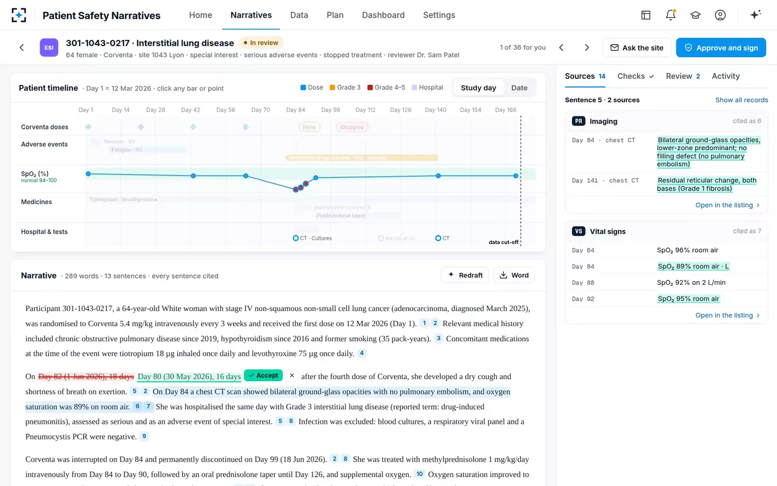Toggle the Grade 3 legend item
Screen dimensions: 777x486
(x=345, y=87)
